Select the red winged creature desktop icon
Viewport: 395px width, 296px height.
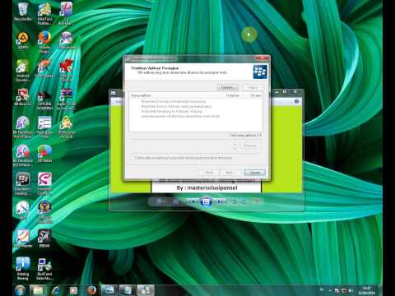point(66,70)
